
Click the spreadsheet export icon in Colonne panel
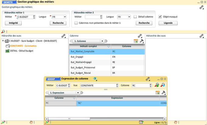coord(136,41)
